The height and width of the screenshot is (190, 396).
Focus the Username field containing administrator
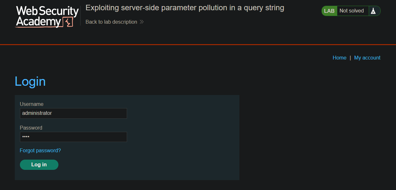pyautogui.click(x=73, y=113)
